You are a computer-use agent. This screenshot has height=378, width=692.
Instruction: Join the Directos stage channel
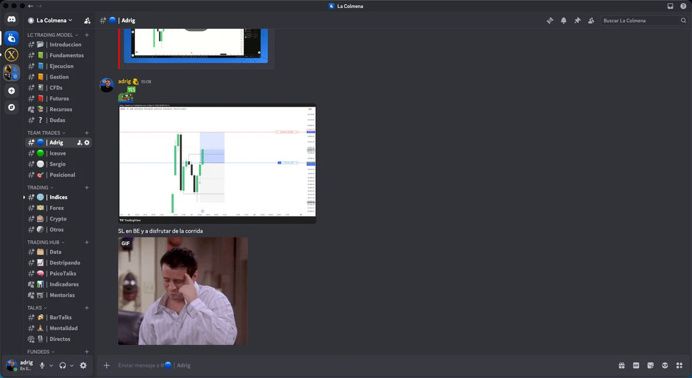click(58, 339)
